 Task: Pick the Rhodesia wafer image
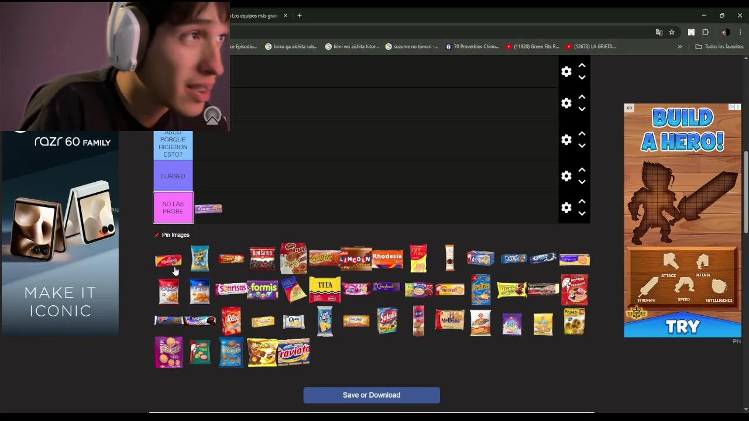coord(387,258)
